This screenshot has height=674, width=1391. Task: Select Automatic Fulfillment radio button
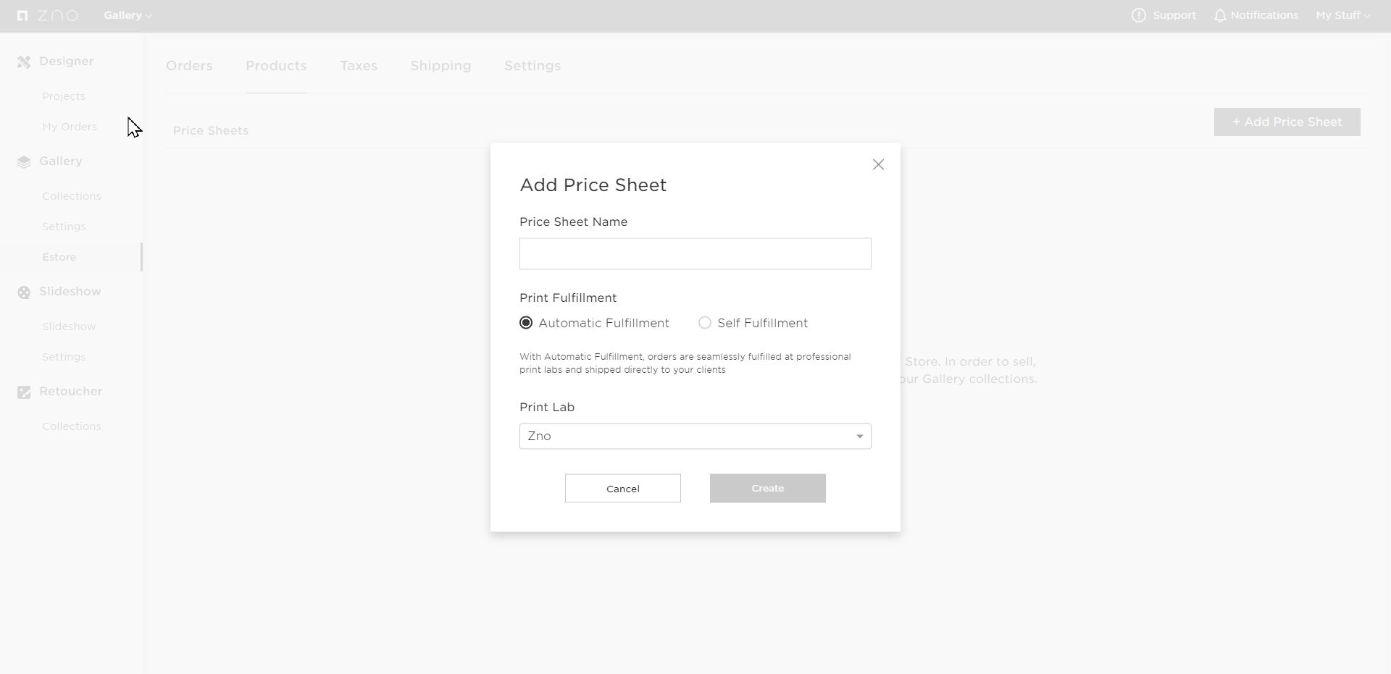[526, 323]
